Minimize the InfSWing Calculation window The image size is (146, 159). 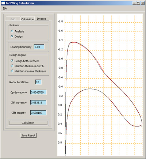point(134,3)
